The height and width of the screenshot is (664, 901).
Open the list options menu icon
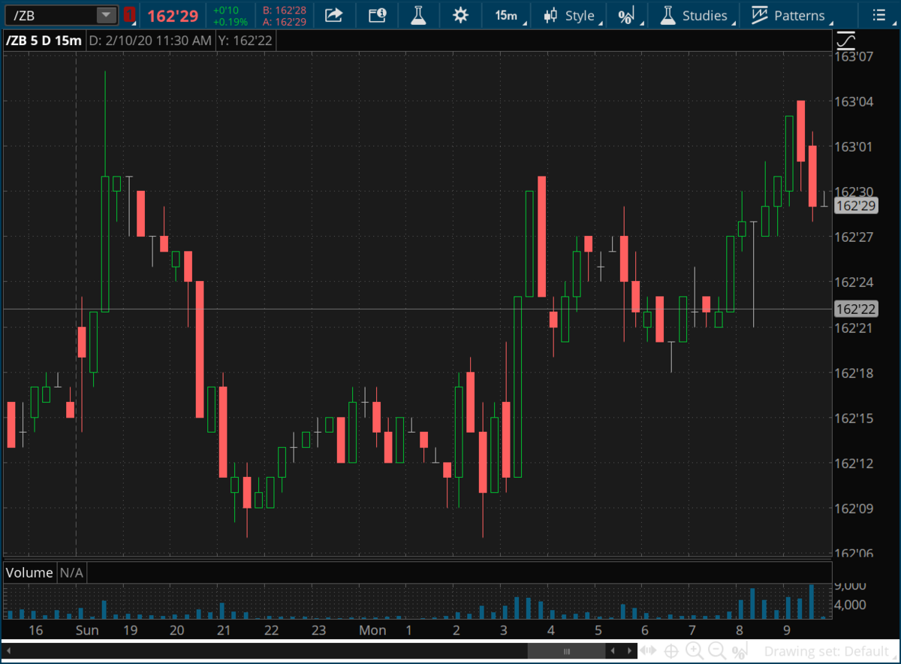pos(879,15)
